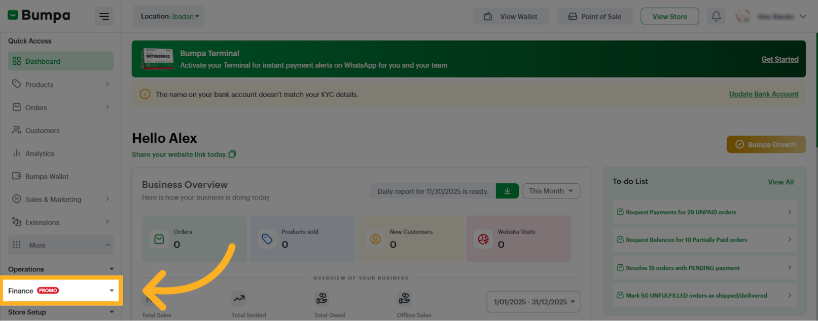Screen dimensions: 818x321
Task: Open Point of Sale
Action: 594,16
